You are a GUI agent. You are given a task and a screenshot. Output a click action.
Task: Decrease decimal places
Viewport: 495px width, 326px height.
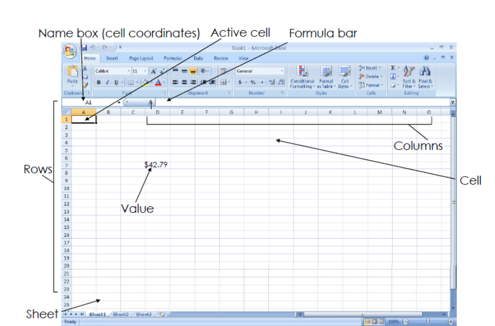281,83
